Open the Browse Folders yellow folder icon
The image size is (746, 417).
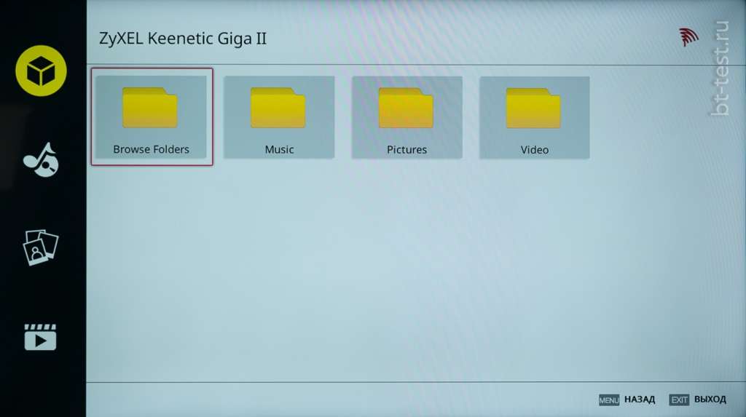[150, 108]
